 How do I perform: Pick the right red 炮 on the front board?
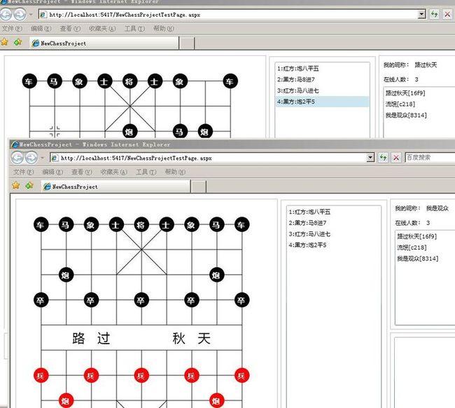216,401
